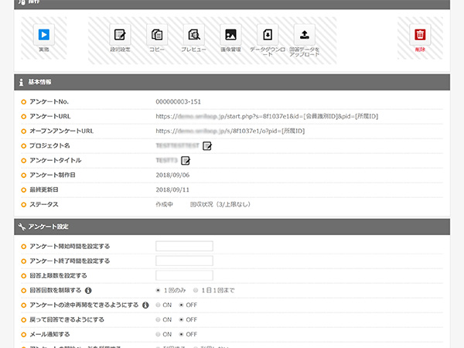Open 画像管理 image management

pyautogui.click(x=230, y=34)
